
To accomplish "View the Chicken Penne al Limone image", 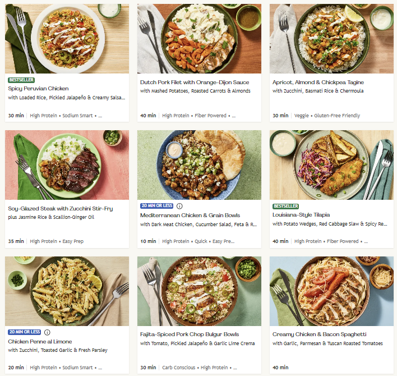I will tap(67, 291).
